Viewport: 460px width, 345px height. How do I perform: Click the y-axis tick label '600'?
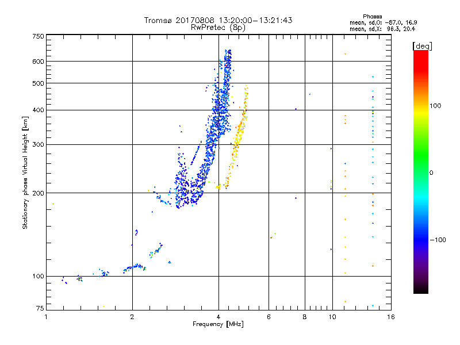(38, 62)
